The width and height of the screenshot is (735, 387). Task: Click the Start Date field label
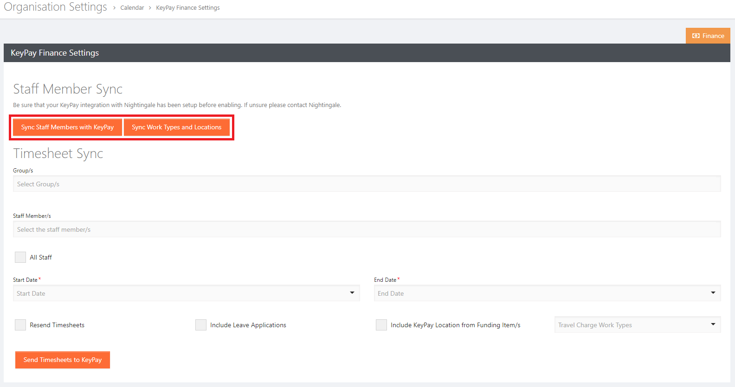coord(25,280)
